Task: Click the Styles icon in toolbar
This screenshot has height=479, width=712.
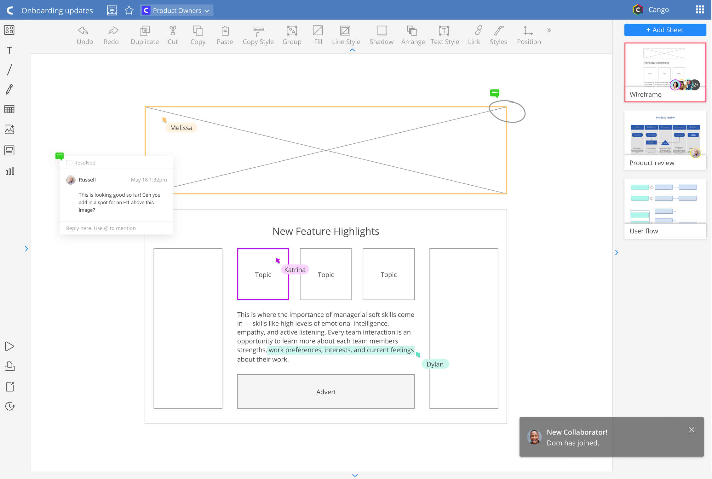Action: (498, 31)
